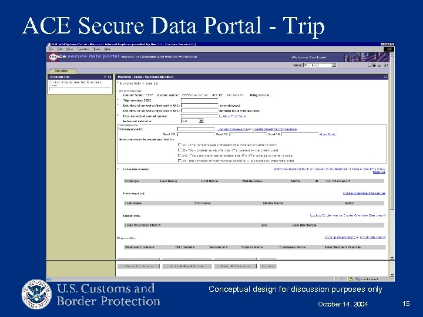Check the EI empty IITs importer's bond checkbox

click(179, 150)
